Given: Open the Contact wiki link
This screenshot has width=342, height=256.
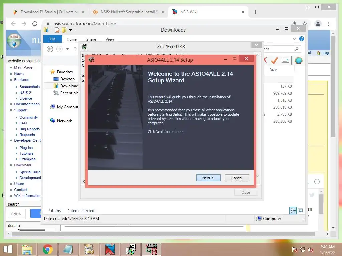Looking at the screenshot, I should [x=21, y=190].
